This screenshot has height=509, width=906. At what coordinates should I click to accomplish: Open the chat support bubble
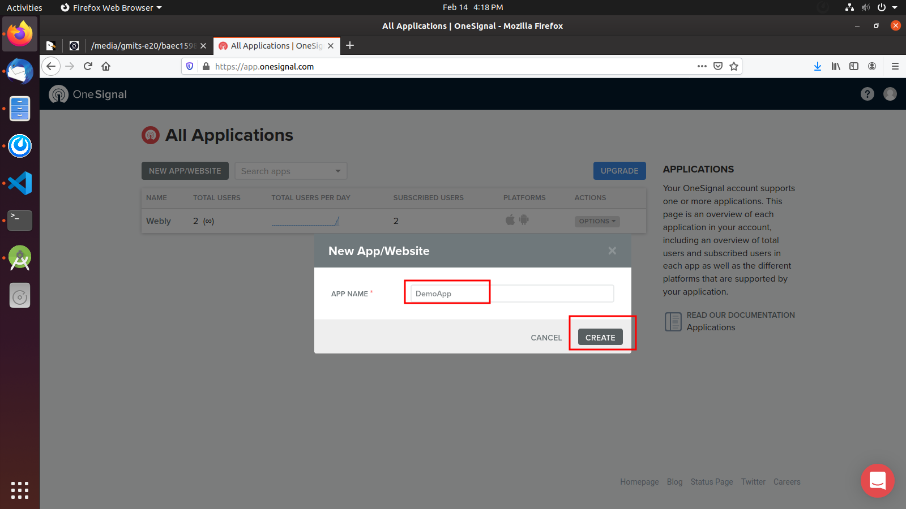click(x=877, y=481)
